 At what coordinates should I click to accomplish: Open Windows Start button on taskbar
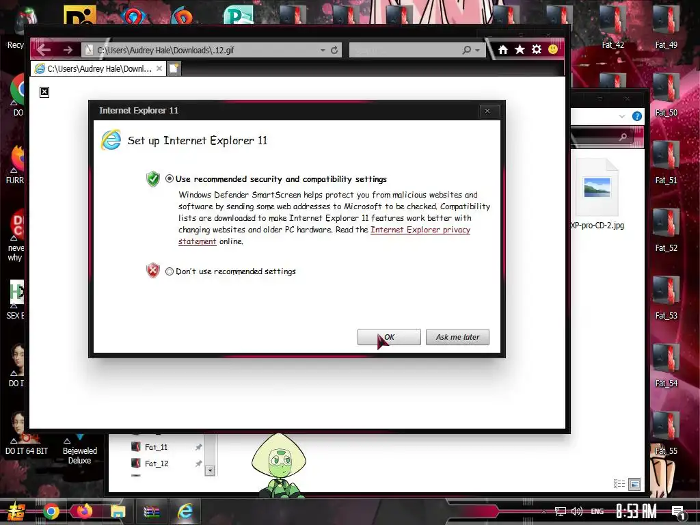tap(16, 511)
